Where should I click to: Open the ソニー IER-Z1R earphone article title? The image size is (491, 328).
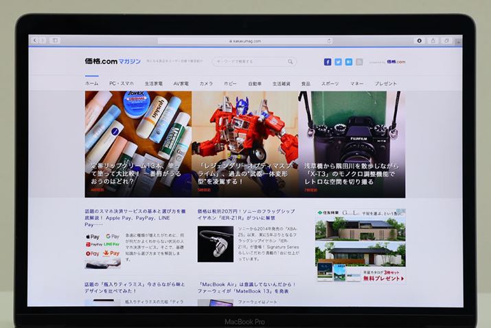point(246,215)
